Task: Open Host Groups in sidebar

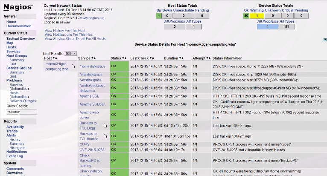Action: pyautogui.click(x=17, y=55)
